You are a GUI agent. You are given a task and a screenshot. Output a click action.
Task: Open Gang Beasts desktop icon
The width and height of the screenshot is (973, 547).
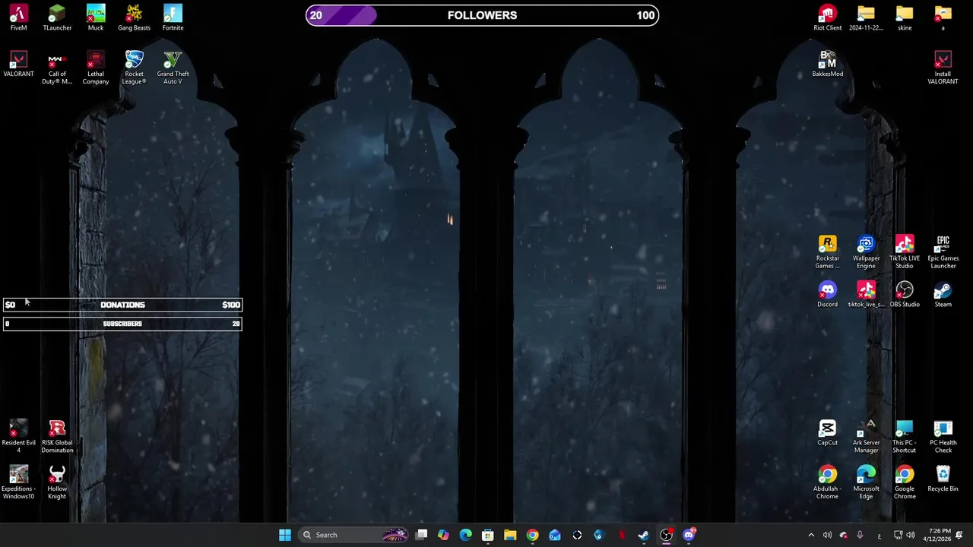click(134, 18)
